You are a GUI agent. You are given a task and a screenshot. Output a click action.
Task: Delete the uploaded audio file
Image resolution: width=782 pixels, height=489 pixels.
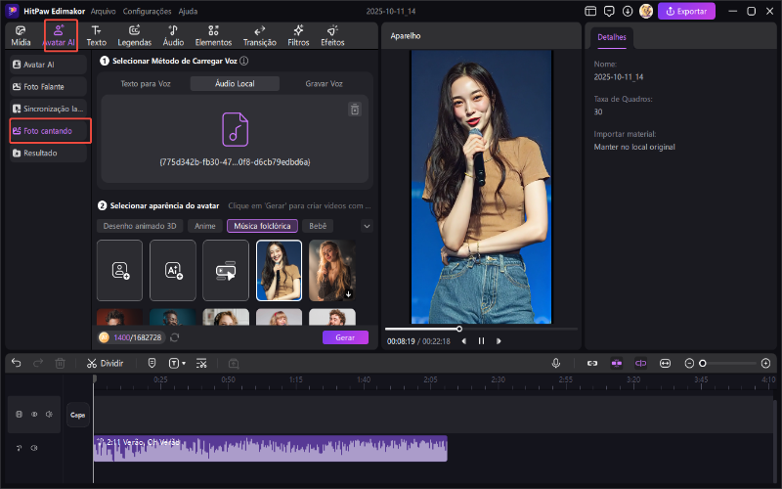point(355,110)
